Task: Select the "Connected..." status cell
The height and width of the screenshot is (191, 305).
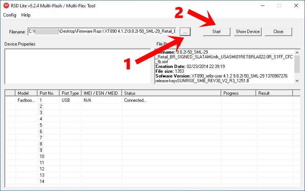Action: [172, 100]
